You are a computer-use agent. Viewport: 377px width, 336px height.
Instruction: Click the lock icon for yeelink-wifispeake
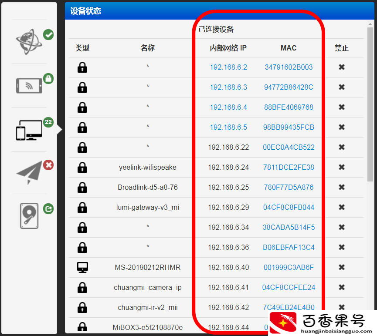(82, 168)
